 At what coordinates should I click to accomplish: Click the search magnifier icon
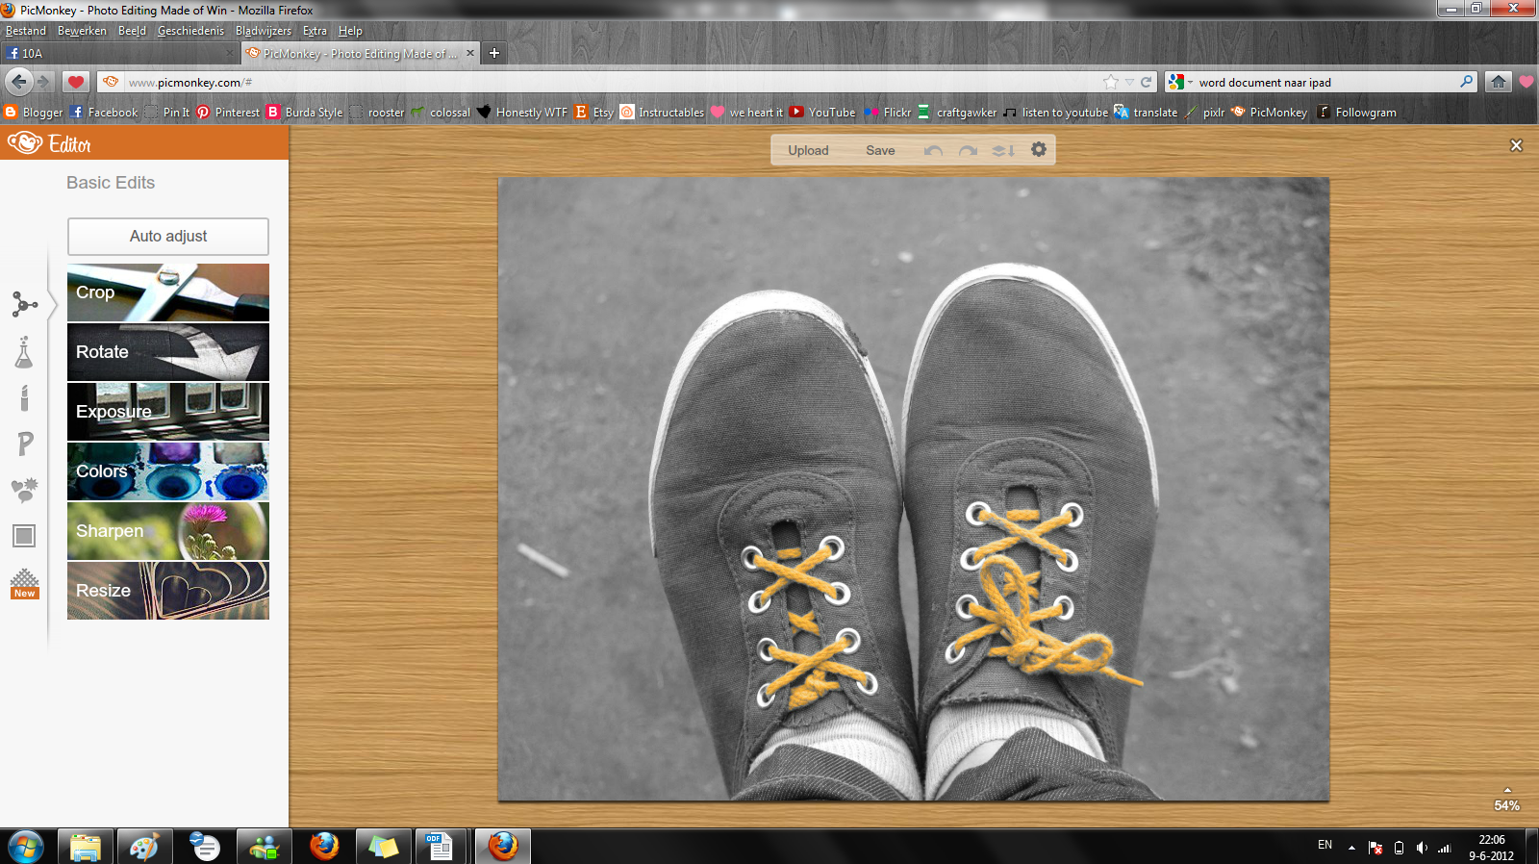pyautogui.click(x=1466, y=82)
